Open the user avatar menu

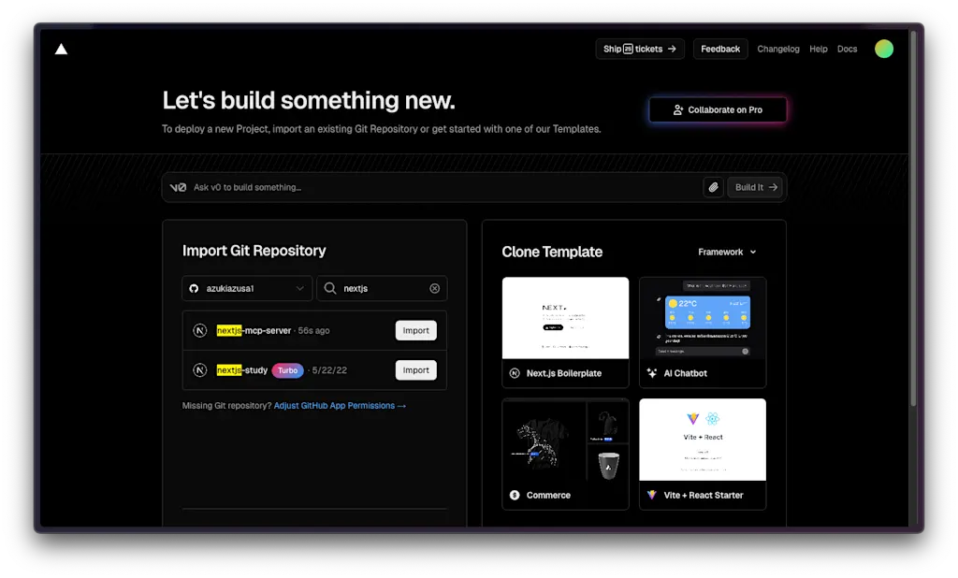click(x=883, y=49)
